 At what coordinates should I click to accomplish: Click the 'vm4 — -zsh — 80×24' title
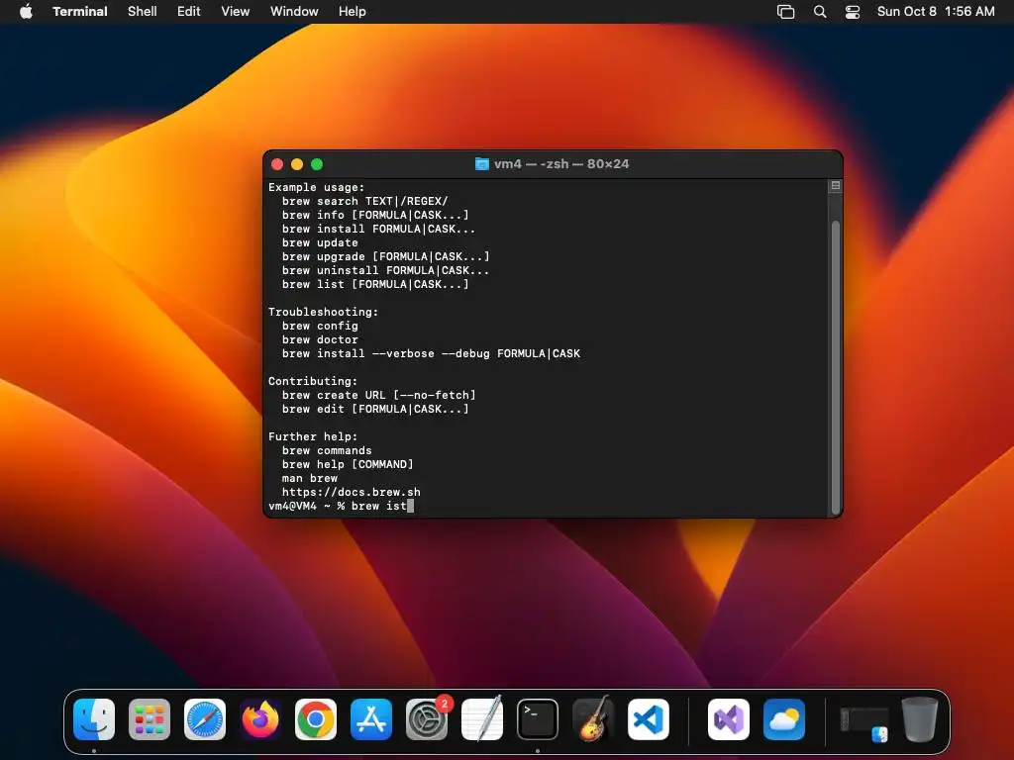pos(561,164)
